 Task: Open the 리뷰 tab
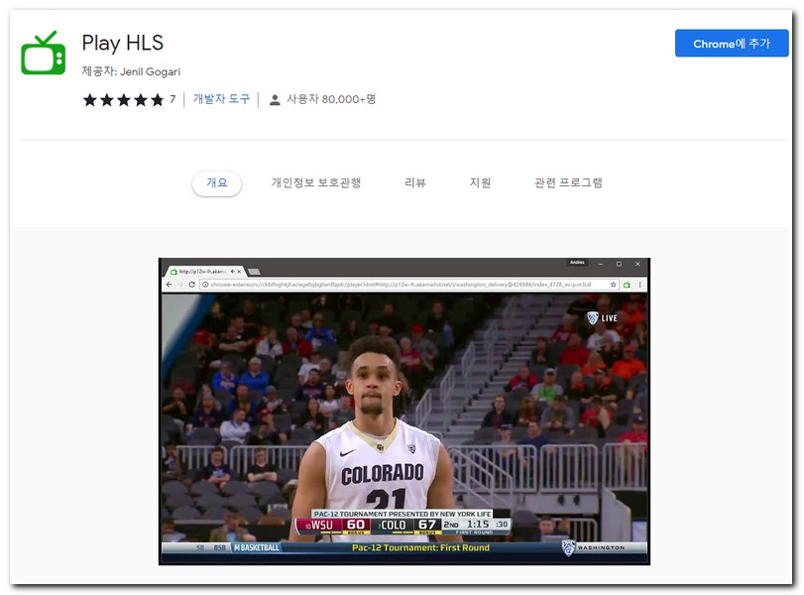tap(415, 183)
